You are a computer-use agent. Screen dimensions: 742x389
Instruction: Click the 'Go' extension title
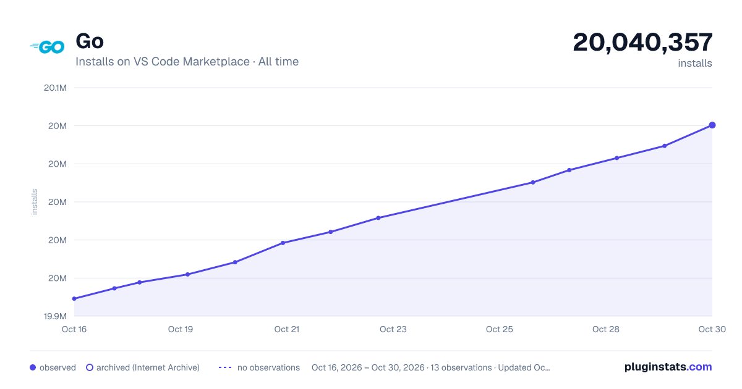(90, 41)
